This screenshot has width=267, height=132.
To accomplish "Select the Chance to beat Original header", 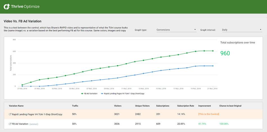I will point(230,106).
